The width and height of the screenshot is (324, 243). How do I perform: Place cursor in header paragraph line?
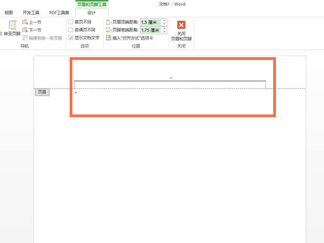click(x=170, y=78)
